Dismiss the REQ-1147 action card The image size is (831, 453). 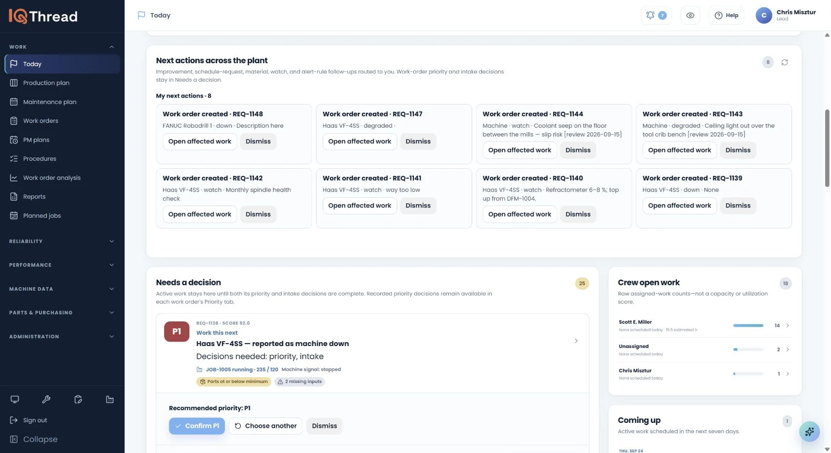coord(418,141)
